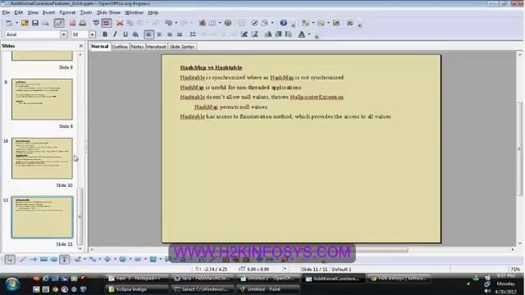Click the Windows Start button
Image resolution: width=525 pixels, height=295 pixels.
[x=12, y=284]
